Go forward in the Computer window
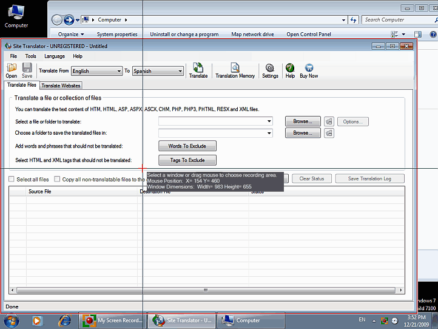The width and height of the screenshot is (438, 329). [x=69, y=20]
